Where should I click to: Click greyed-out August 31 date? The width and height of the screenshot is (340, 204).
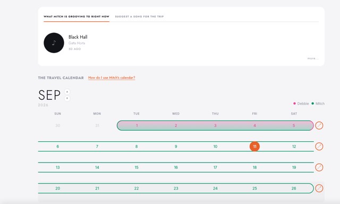tap(97, 125)
